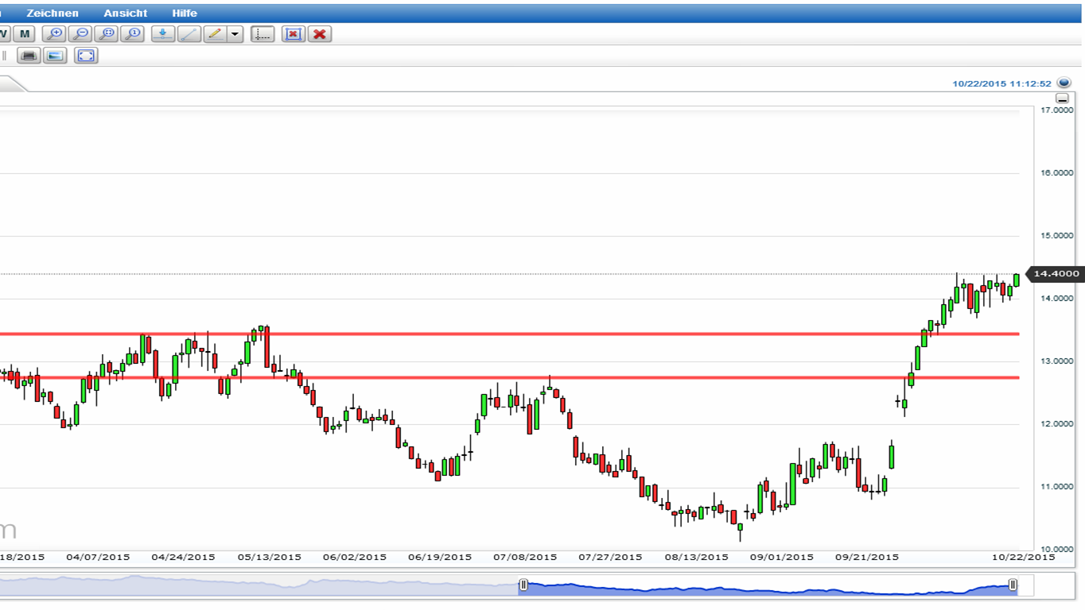1085x610 pixels.
Task: Select the trend line drawing tool
Action: pyautogui.click(x=189, y=33)
